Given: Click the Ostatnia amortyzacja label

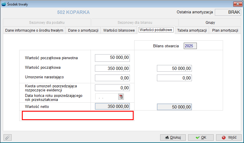Looking at the screenshot, I should coord(195,12).
